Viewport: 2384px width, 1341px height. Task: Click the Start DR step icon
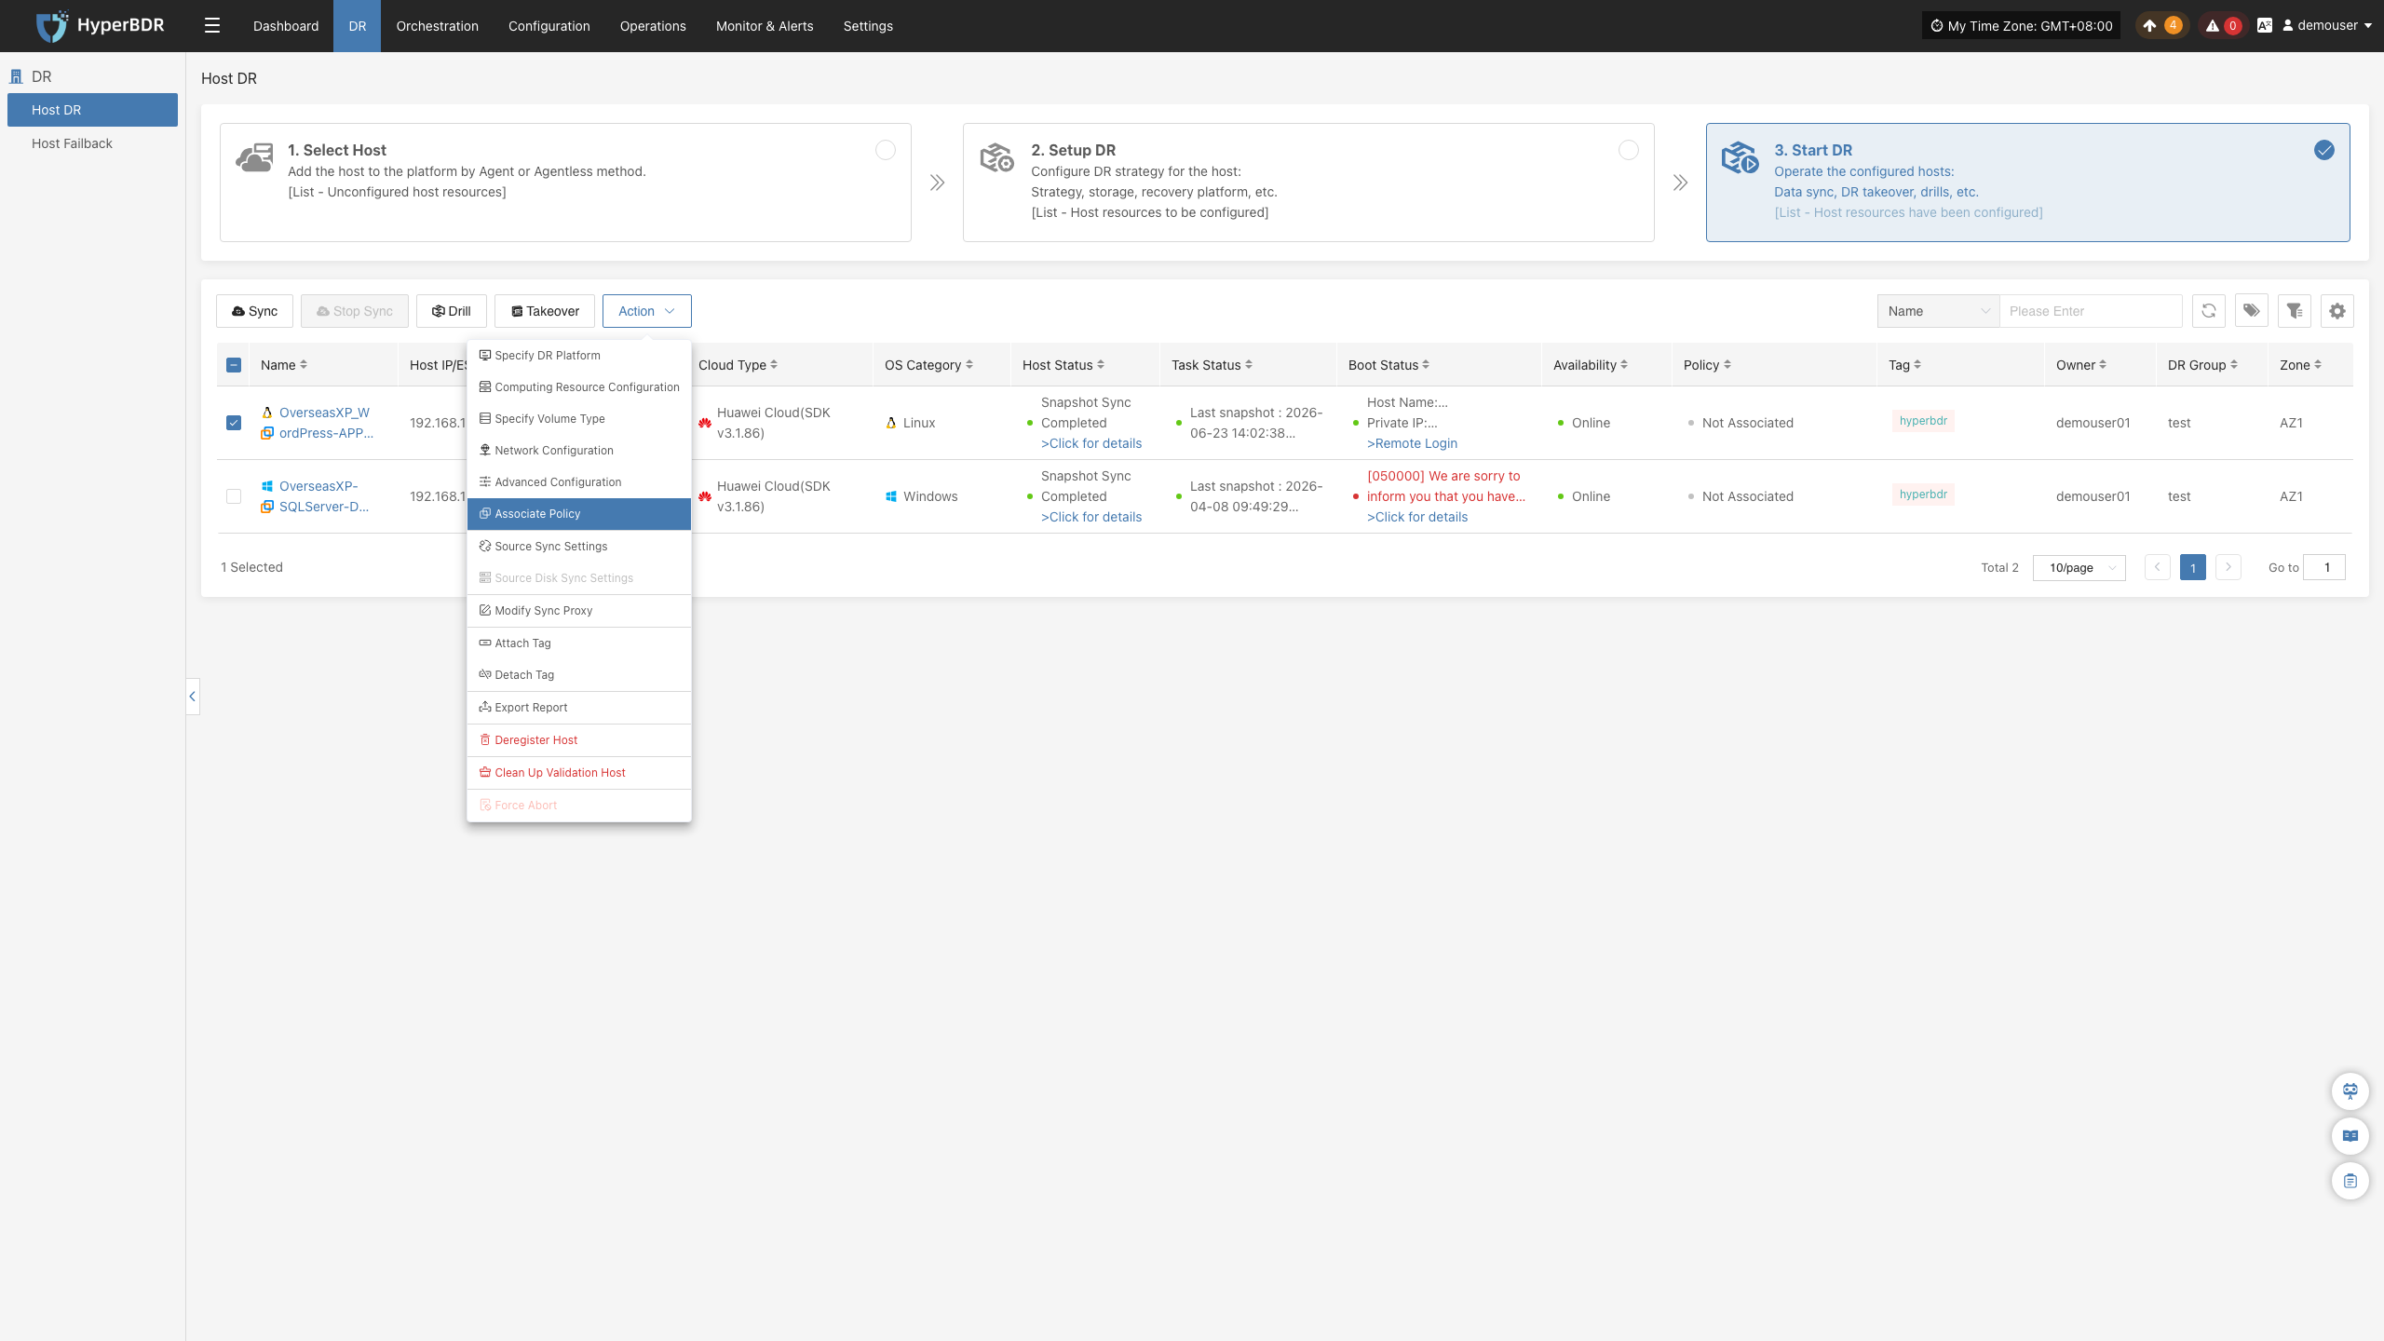pos(1740,158)
